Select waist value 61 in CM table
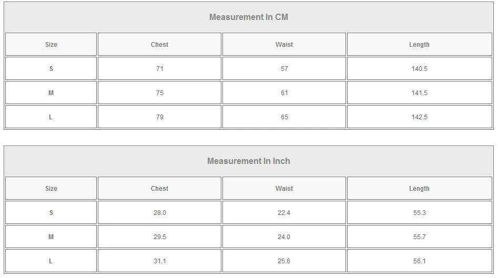Viewport: 498px width, 278px height. 284,93
